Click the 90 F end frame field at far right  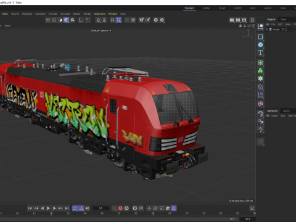pyautogui.click(x=248, y=219)
